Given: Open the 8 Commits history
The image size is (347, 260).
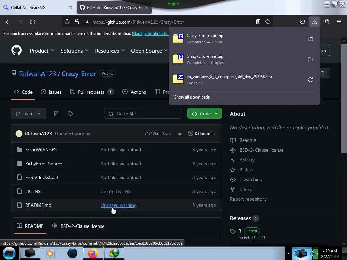Looking at the screenshot, I should (x=201, y=133).
